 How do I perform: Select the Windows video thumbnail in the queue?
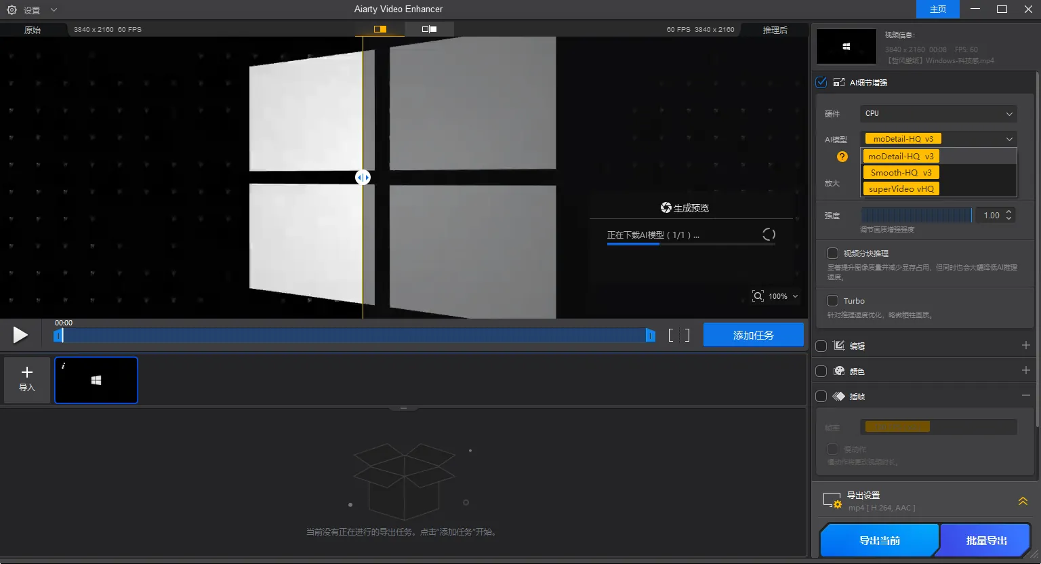(96, 380)
